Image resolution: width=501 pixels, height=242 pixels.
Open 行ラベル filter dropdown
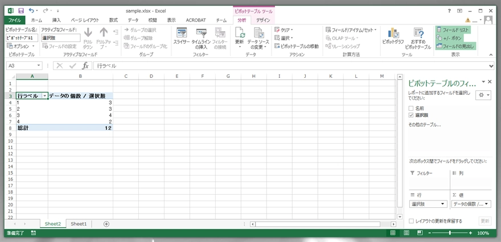pyautogui.click(x=45, y=96)
